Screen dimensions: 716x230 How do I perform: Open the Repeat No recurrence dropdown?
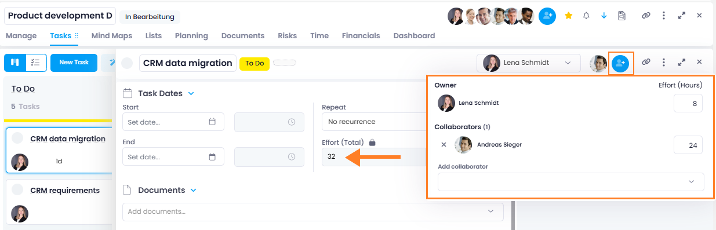coord(375,122)
